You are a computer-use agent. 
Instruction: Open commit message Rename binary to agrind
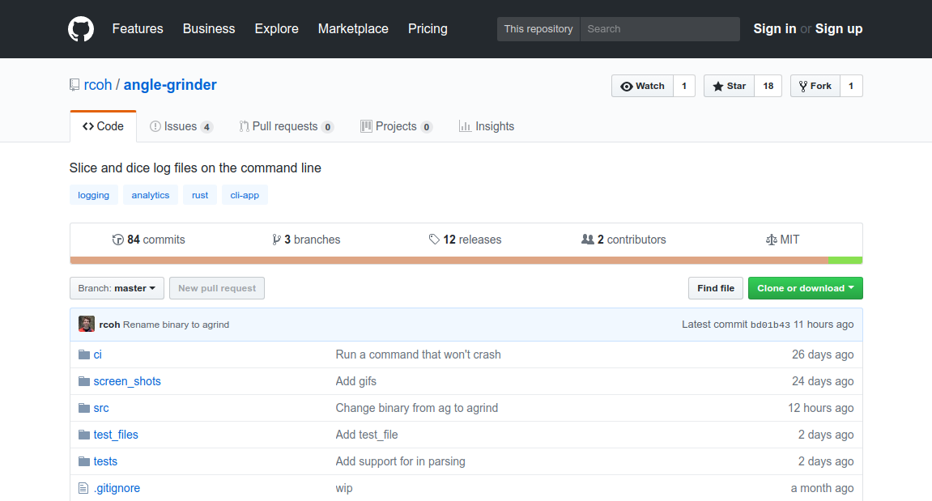(x=176, y=325)
